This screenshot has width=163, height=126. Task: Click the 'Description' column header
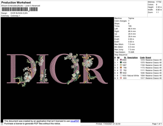pos(133,58)
